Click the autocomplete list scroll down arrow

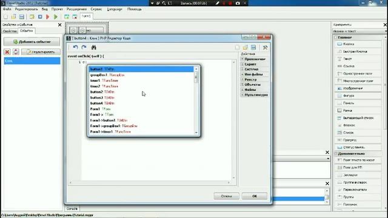(196, 133)
